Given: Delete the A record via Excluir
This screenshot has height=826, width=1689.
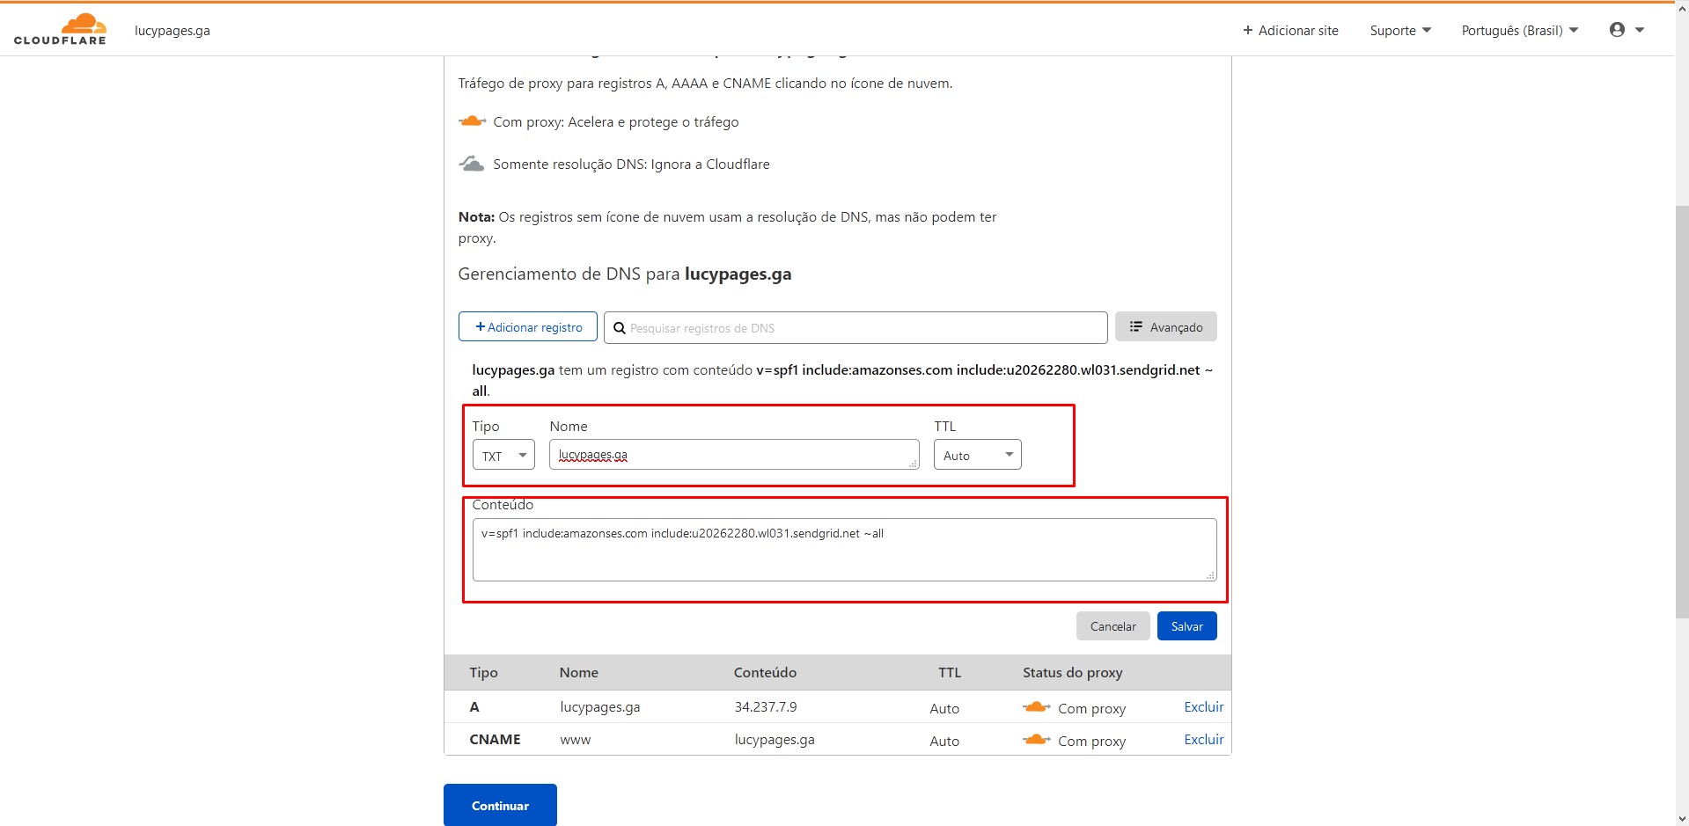Looking at the screenshot, I should tap(1203, 707).
